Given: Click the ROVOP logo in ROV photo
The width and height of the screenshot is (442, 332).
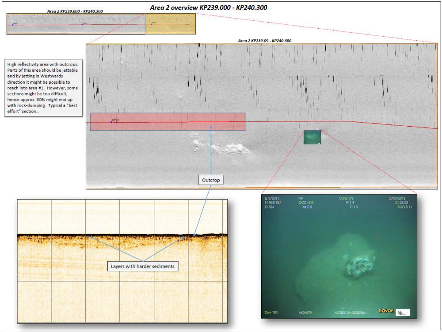Looking at the screenshot, I should [x=385, y=312].
